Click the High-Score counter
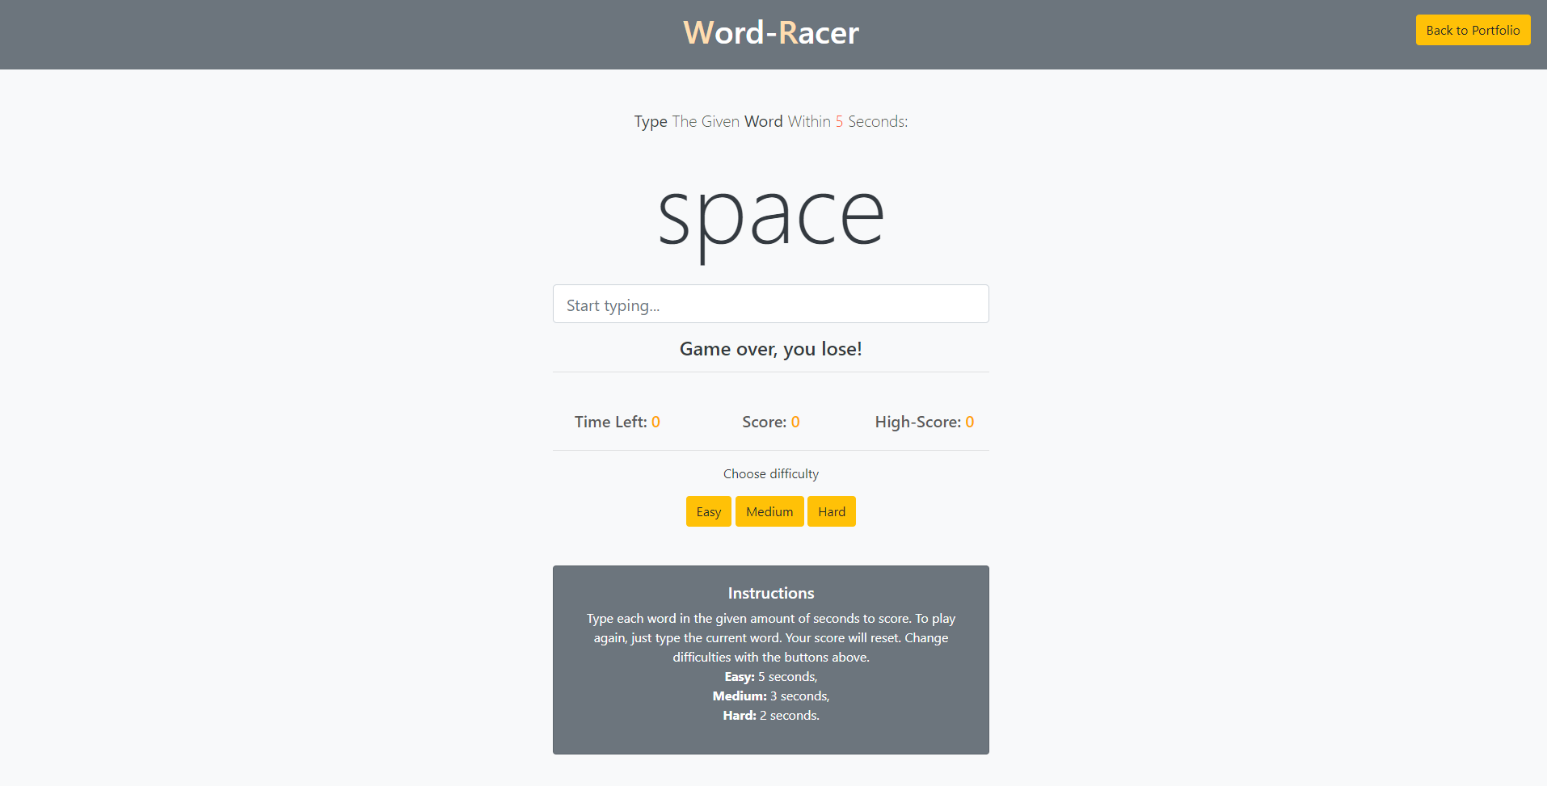 coord(925,422)
